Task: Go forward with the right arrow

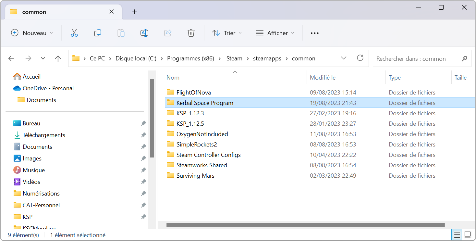Action: tap(28, 58)
